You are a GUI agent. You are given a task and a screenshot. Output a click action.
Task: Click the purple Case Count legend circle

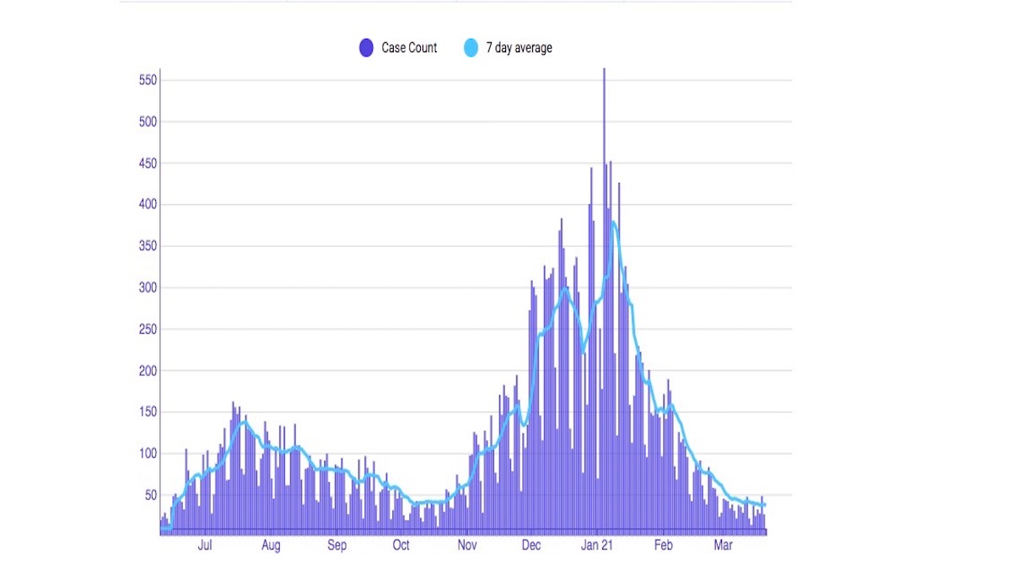(x=366, y=48)
